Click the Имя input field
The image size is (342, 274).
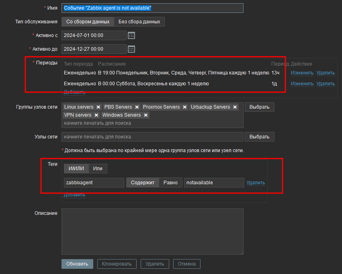pos(152,8)
